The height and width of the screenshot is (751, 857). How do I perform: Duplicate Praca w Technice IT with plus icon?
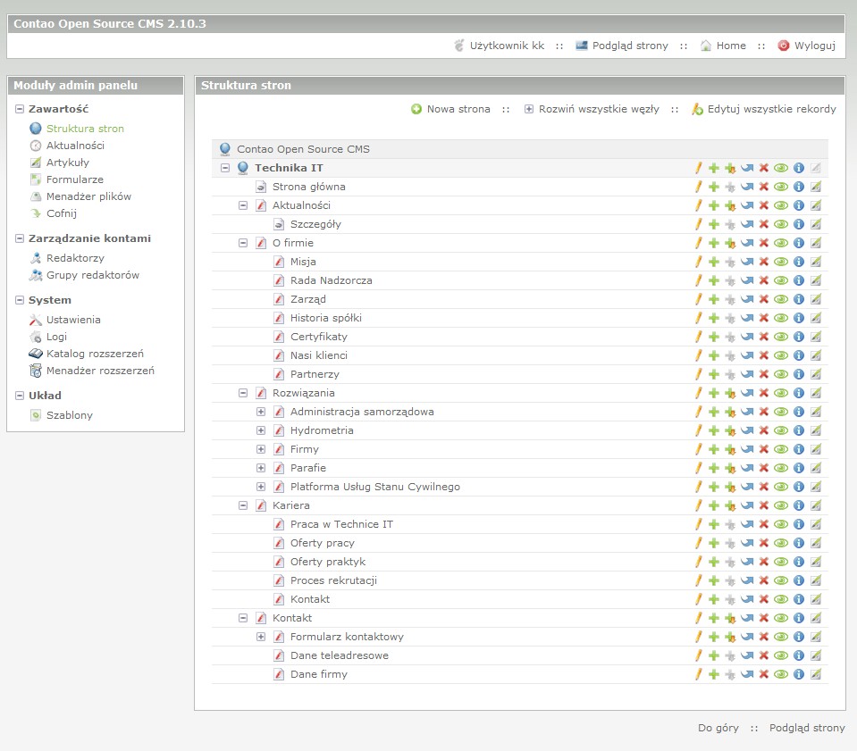tap(714, 524)
